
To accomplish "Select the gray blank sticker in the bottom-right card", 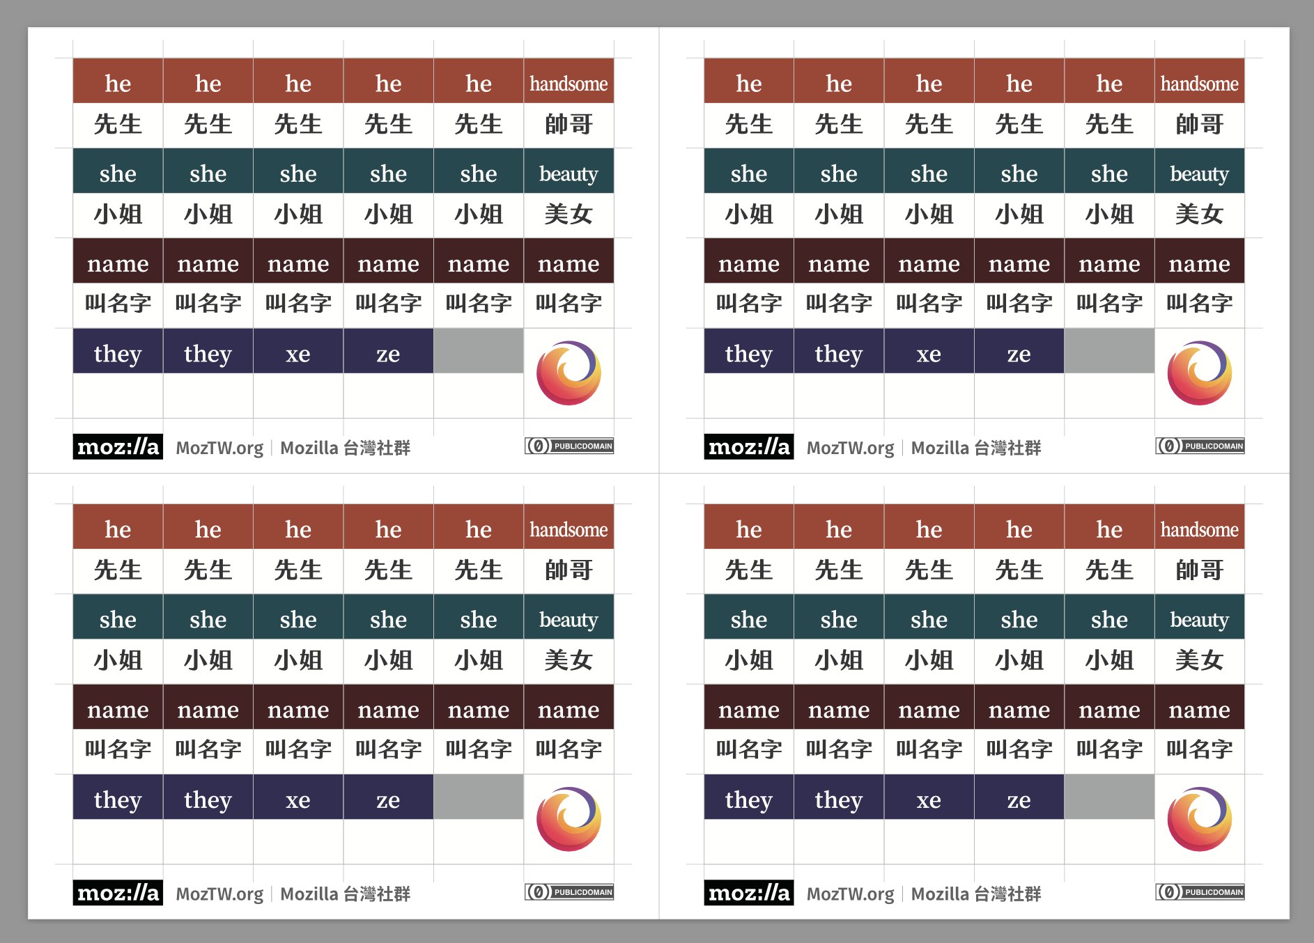I will pyautogui.click(x=1109, y=797).
